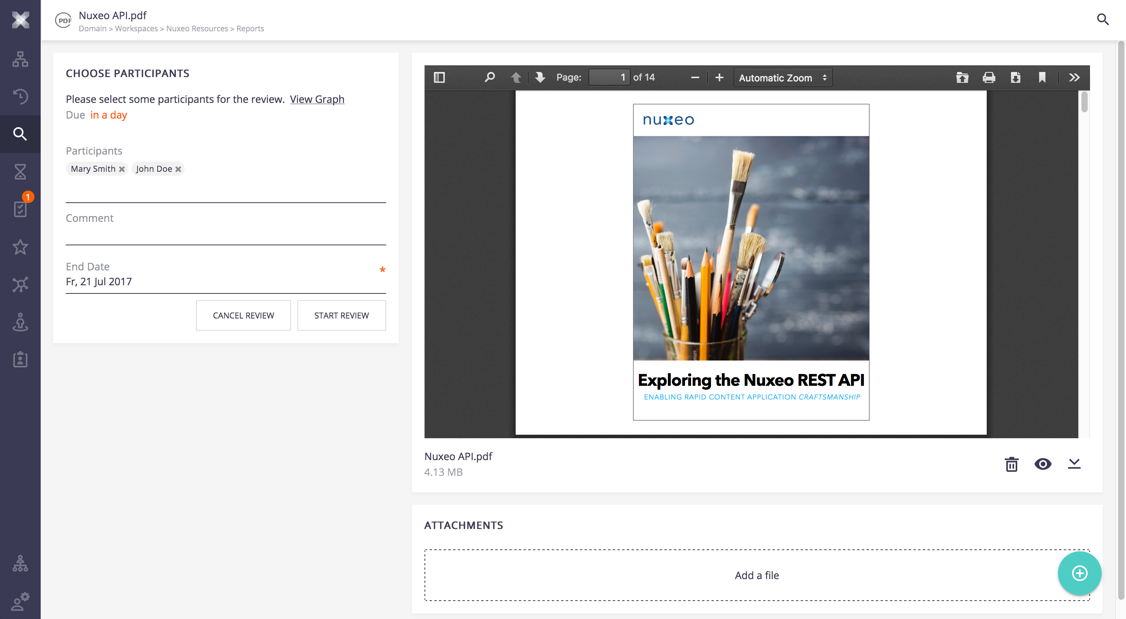Click the PDF page number field
The width and height of the screenshot is (1126, 619).
[x=609, y=77]
